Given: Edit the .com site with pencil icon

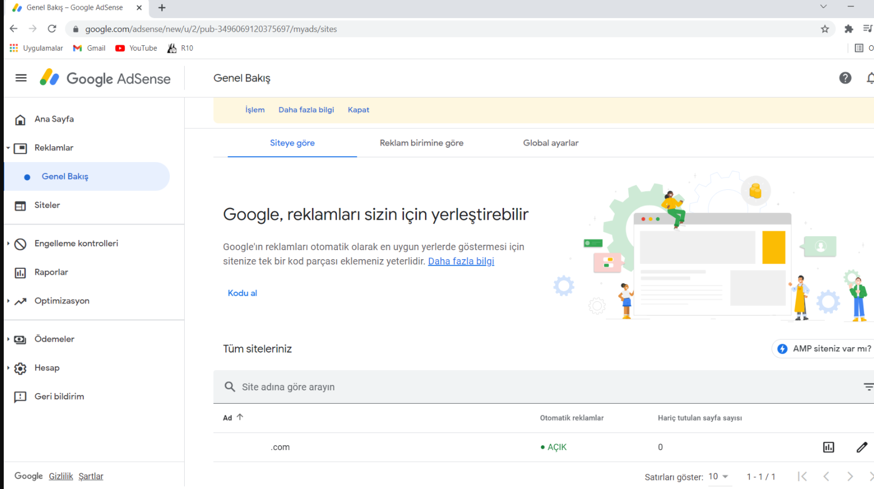Looking at the screenshot, I should pos(862,447).
